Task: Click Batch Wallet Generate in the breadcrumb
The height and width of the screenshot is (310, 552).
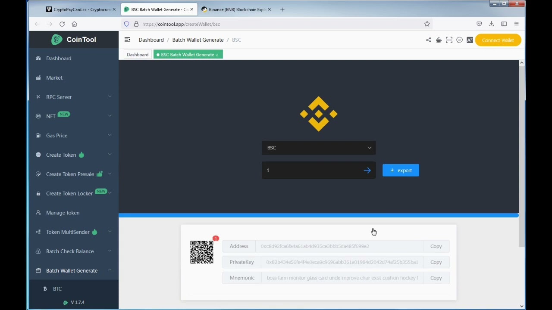Action: click(x=198, y=40)
